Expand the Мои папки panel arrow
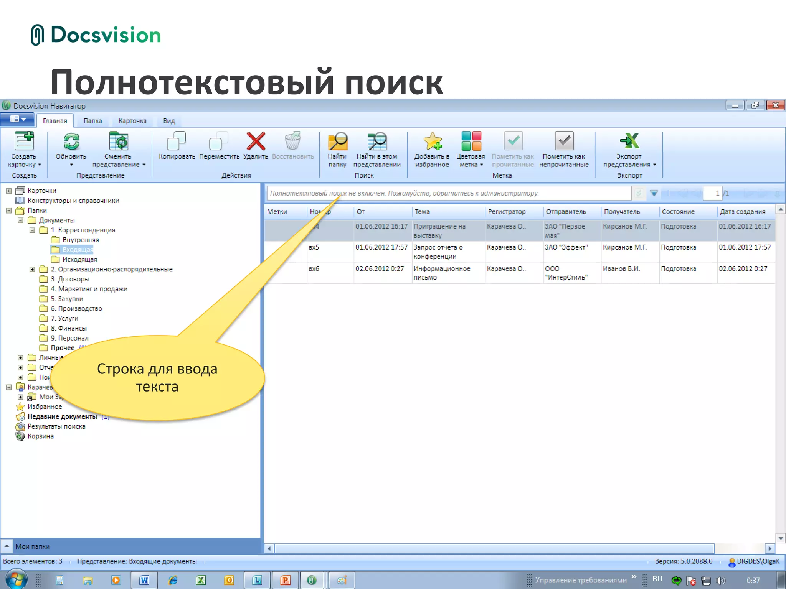This screenshot has width=786, height=589. click(7, 546)
